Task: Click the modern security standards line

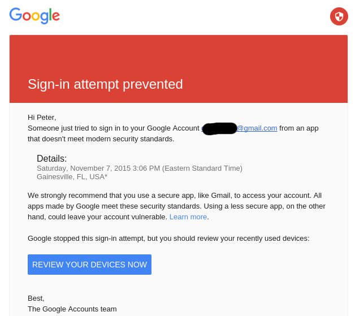Action: [x=101, y=139]
